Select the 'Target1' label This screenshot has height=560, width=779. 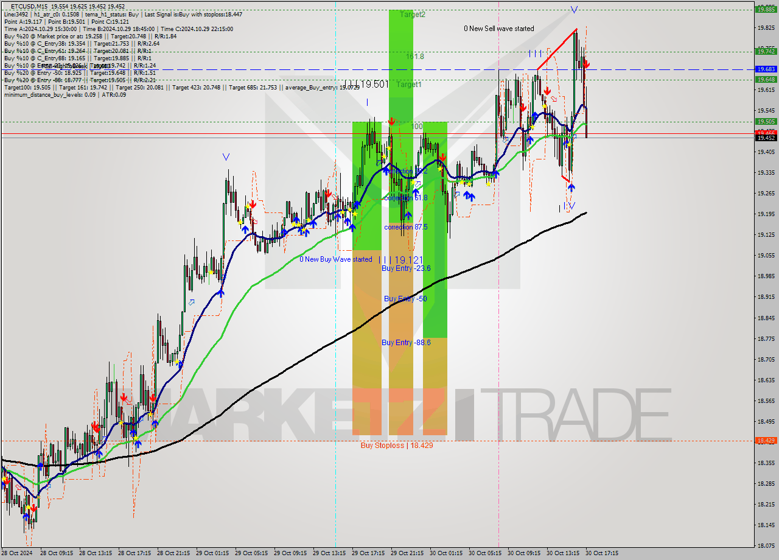pyautogui.click(x=409, y=85)
